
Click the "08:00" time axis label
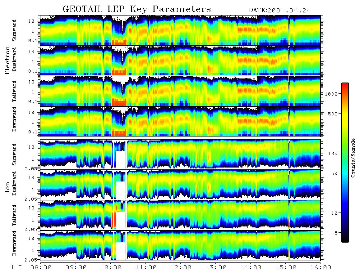coord(41,268)
